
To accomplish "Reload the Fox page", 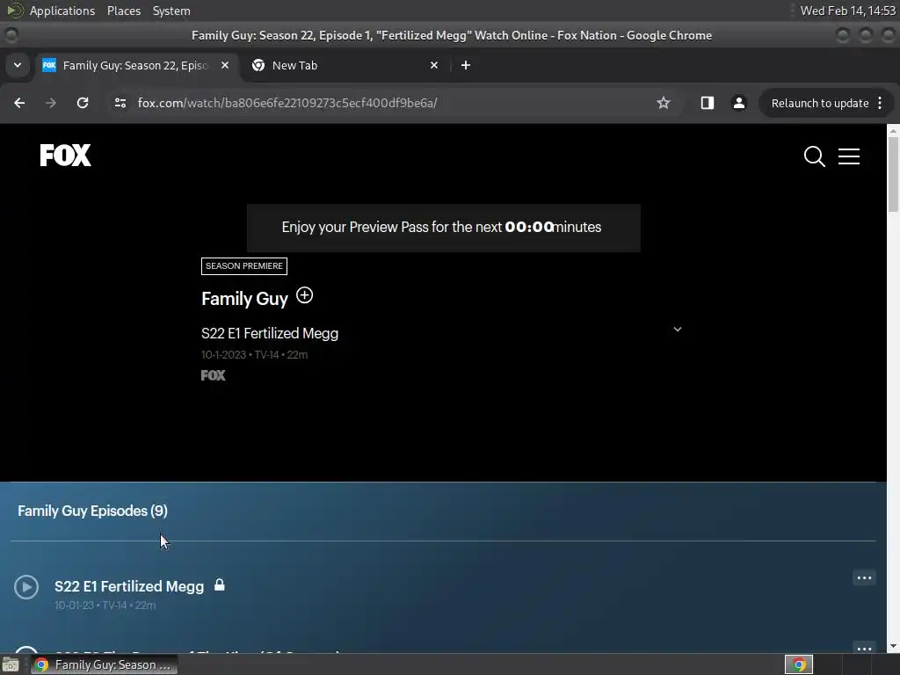I will tap(83, 103).
